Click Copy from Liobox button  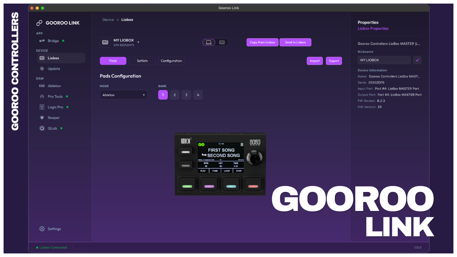(262, 42)
